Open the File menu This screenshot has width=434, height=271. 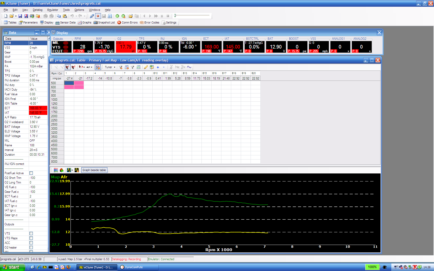tap(6, 10)
